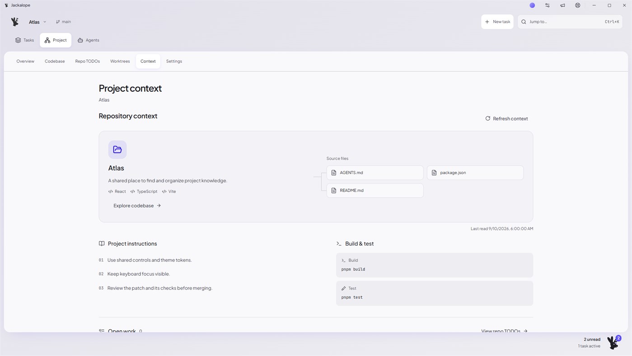
Task: Click the wrench icon beside Test
Action: (x=344, y=288)
